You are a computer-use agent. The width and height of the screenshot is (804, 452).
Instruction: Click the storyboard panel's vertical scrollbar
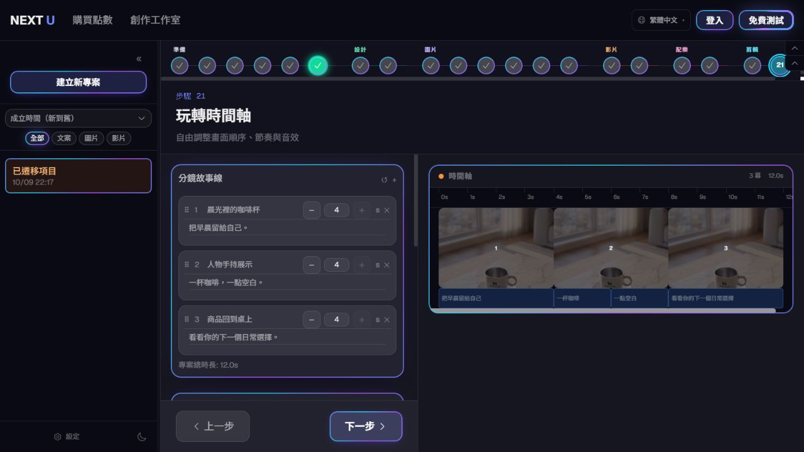[415, 201]
